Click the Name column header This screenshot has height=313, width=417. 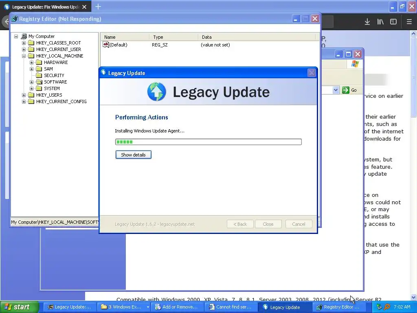point(125,37)
